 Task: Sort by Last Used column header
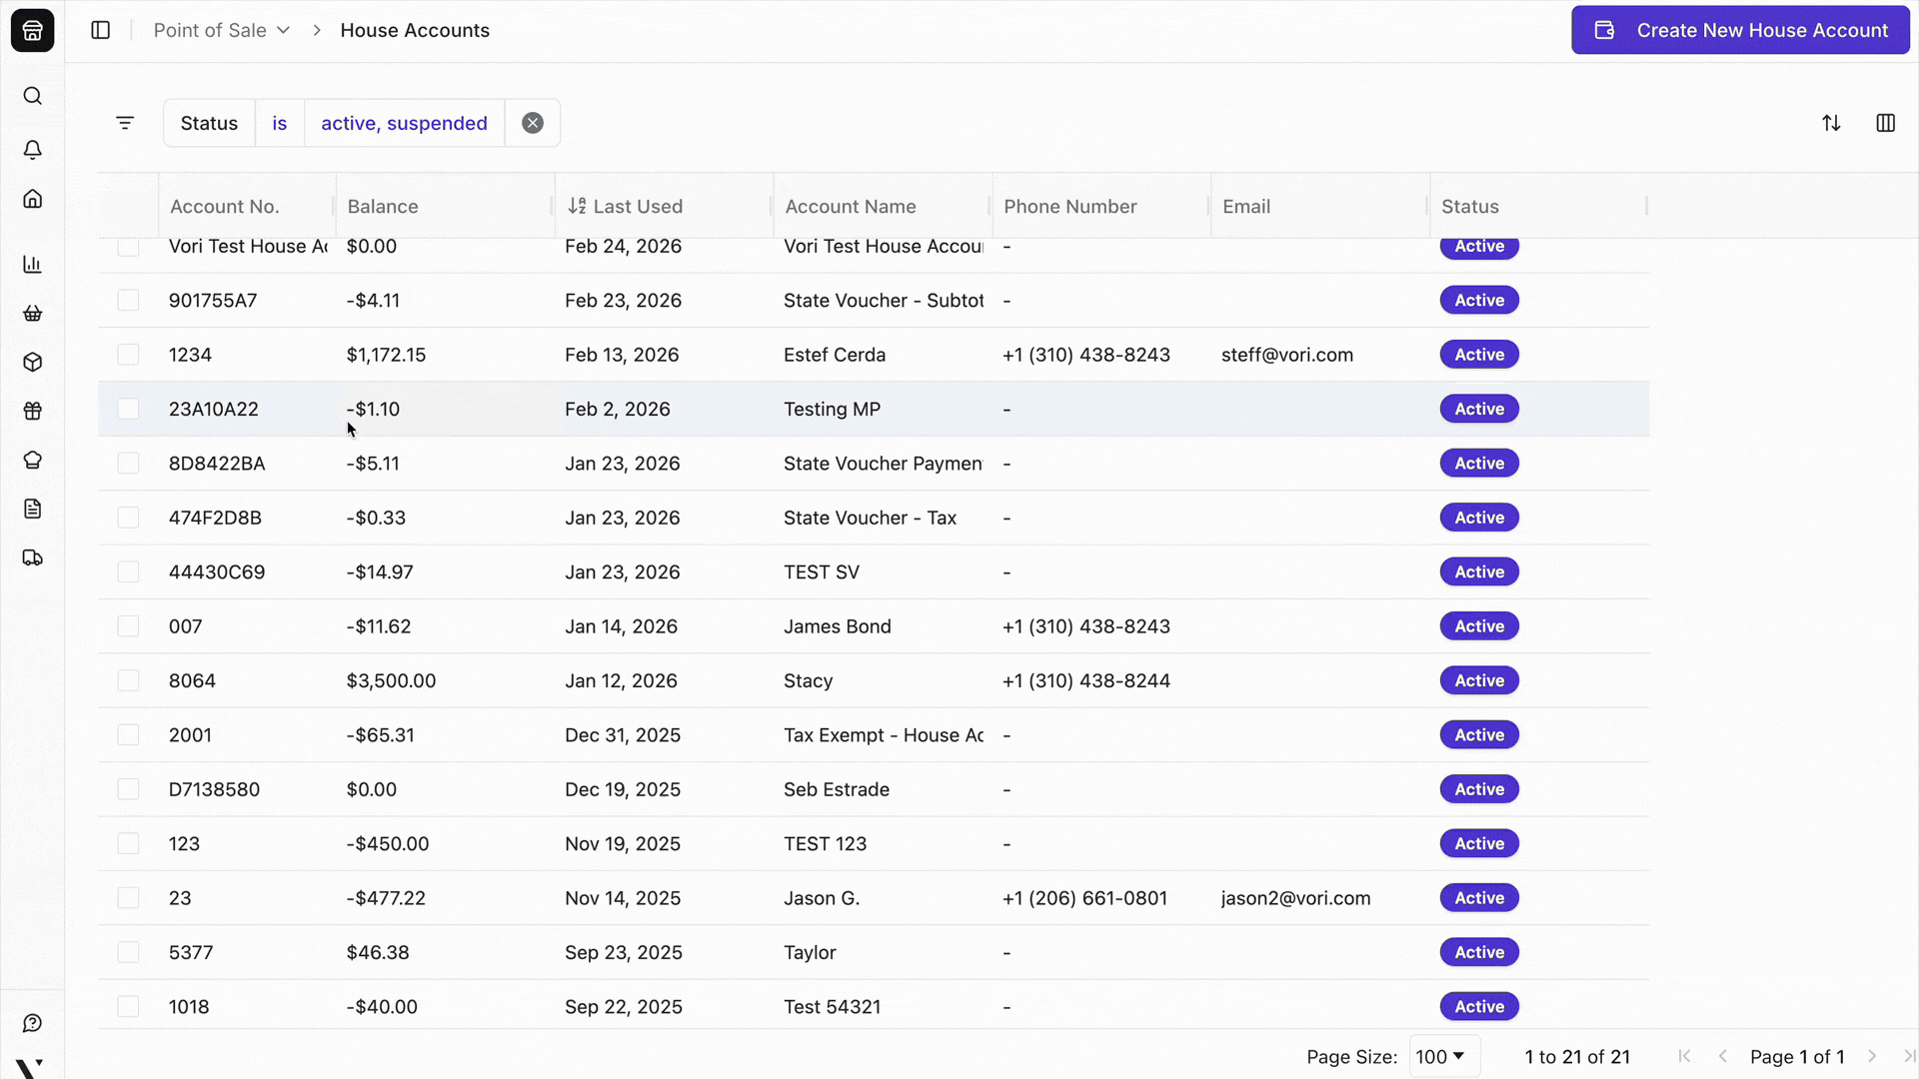637,206
